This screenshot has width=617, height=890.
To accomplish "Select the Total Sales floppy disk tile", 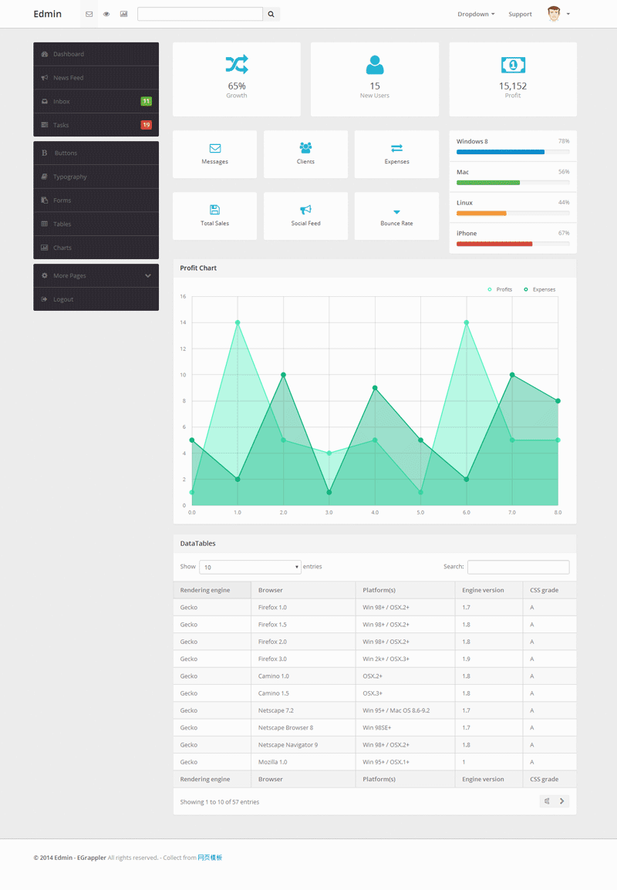I will click(x=214, y=215).
